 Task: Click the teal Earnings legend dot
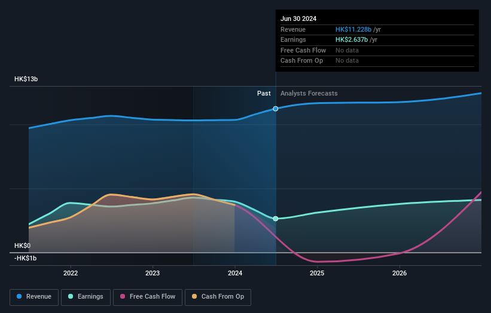(x=71, y=296)
